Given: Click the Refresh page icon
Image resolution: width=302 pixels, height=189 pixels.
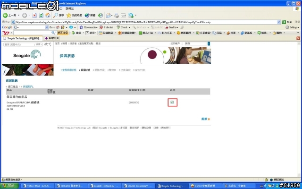Looking at the screenshot, I should pyautogui.click(x=41, y=15).
